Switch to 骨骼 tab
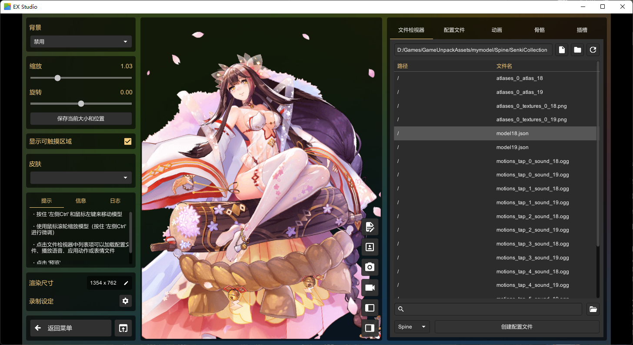 pyautogui.click(x=540, y=30)
